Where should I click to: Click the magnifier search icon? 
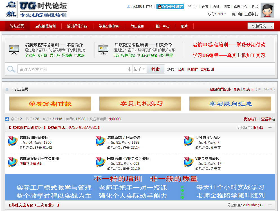[x=11, y=69]
